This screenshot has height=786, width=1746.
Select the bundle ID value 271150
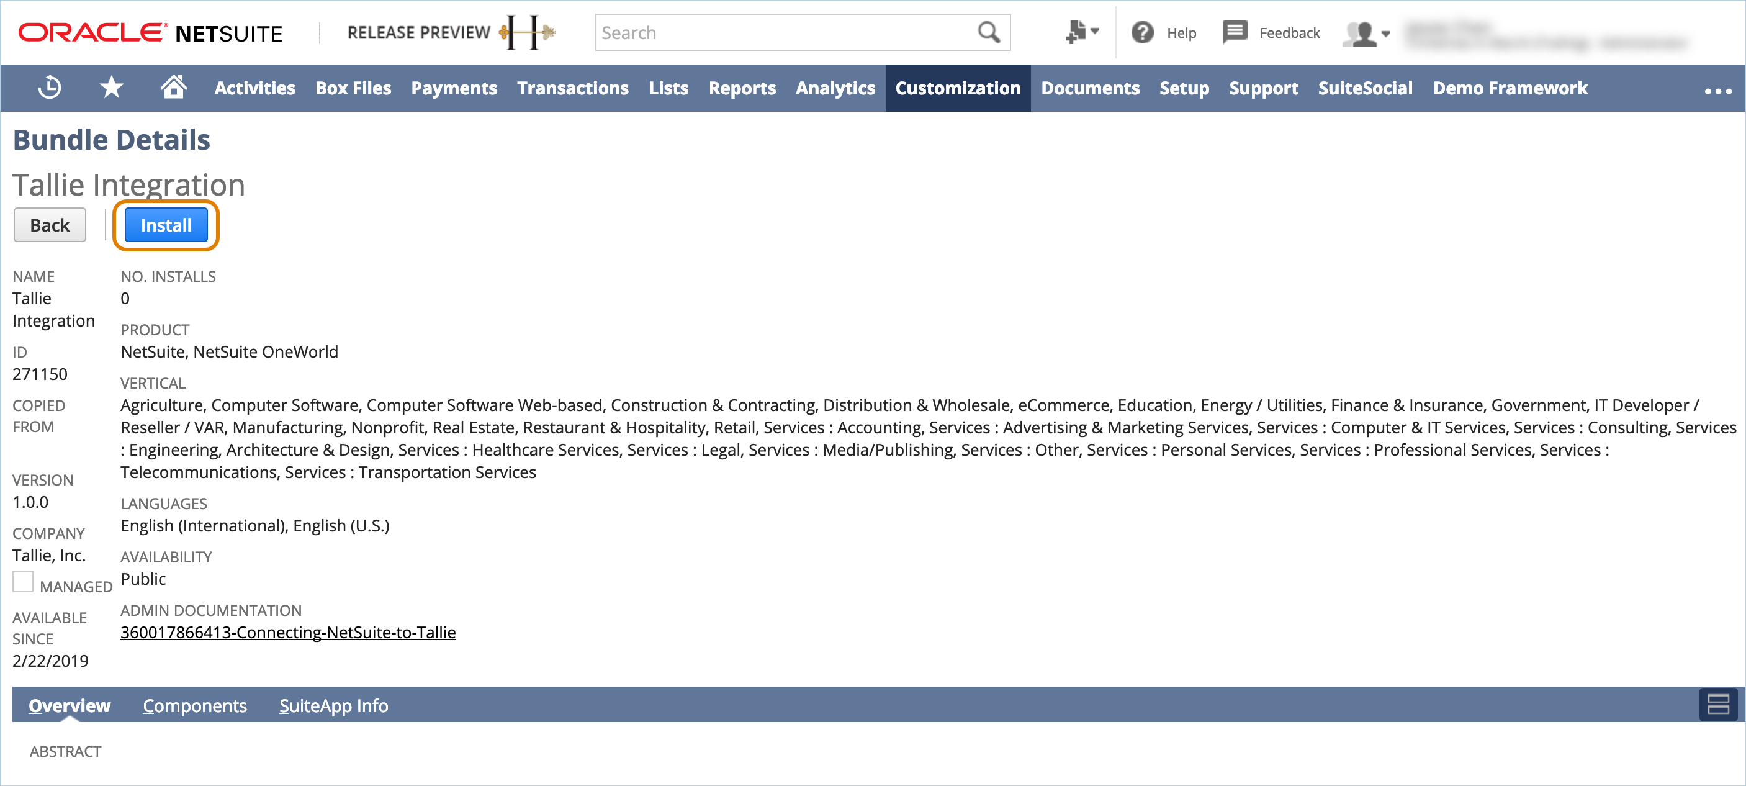tap(40, 374)
